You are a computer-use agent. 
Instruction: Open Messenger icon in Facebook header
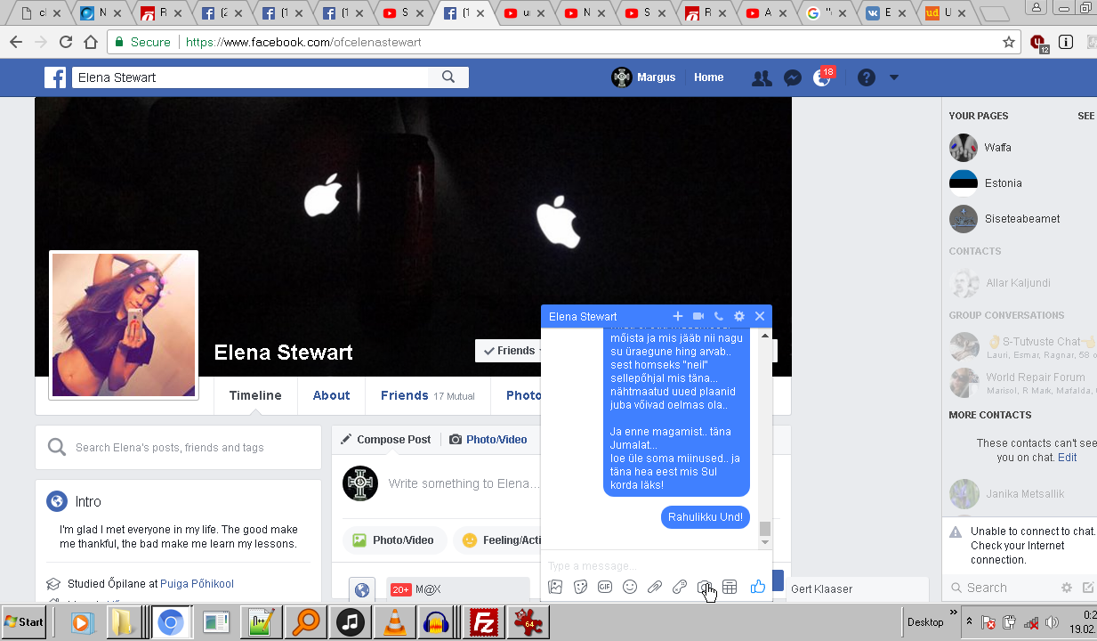click(793, 78)
